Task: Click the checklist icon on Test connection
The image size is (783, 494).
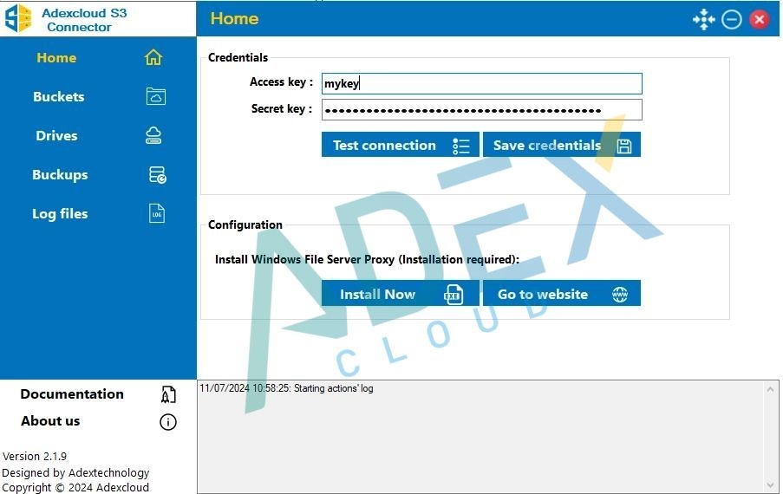Action: coord(461,146)
